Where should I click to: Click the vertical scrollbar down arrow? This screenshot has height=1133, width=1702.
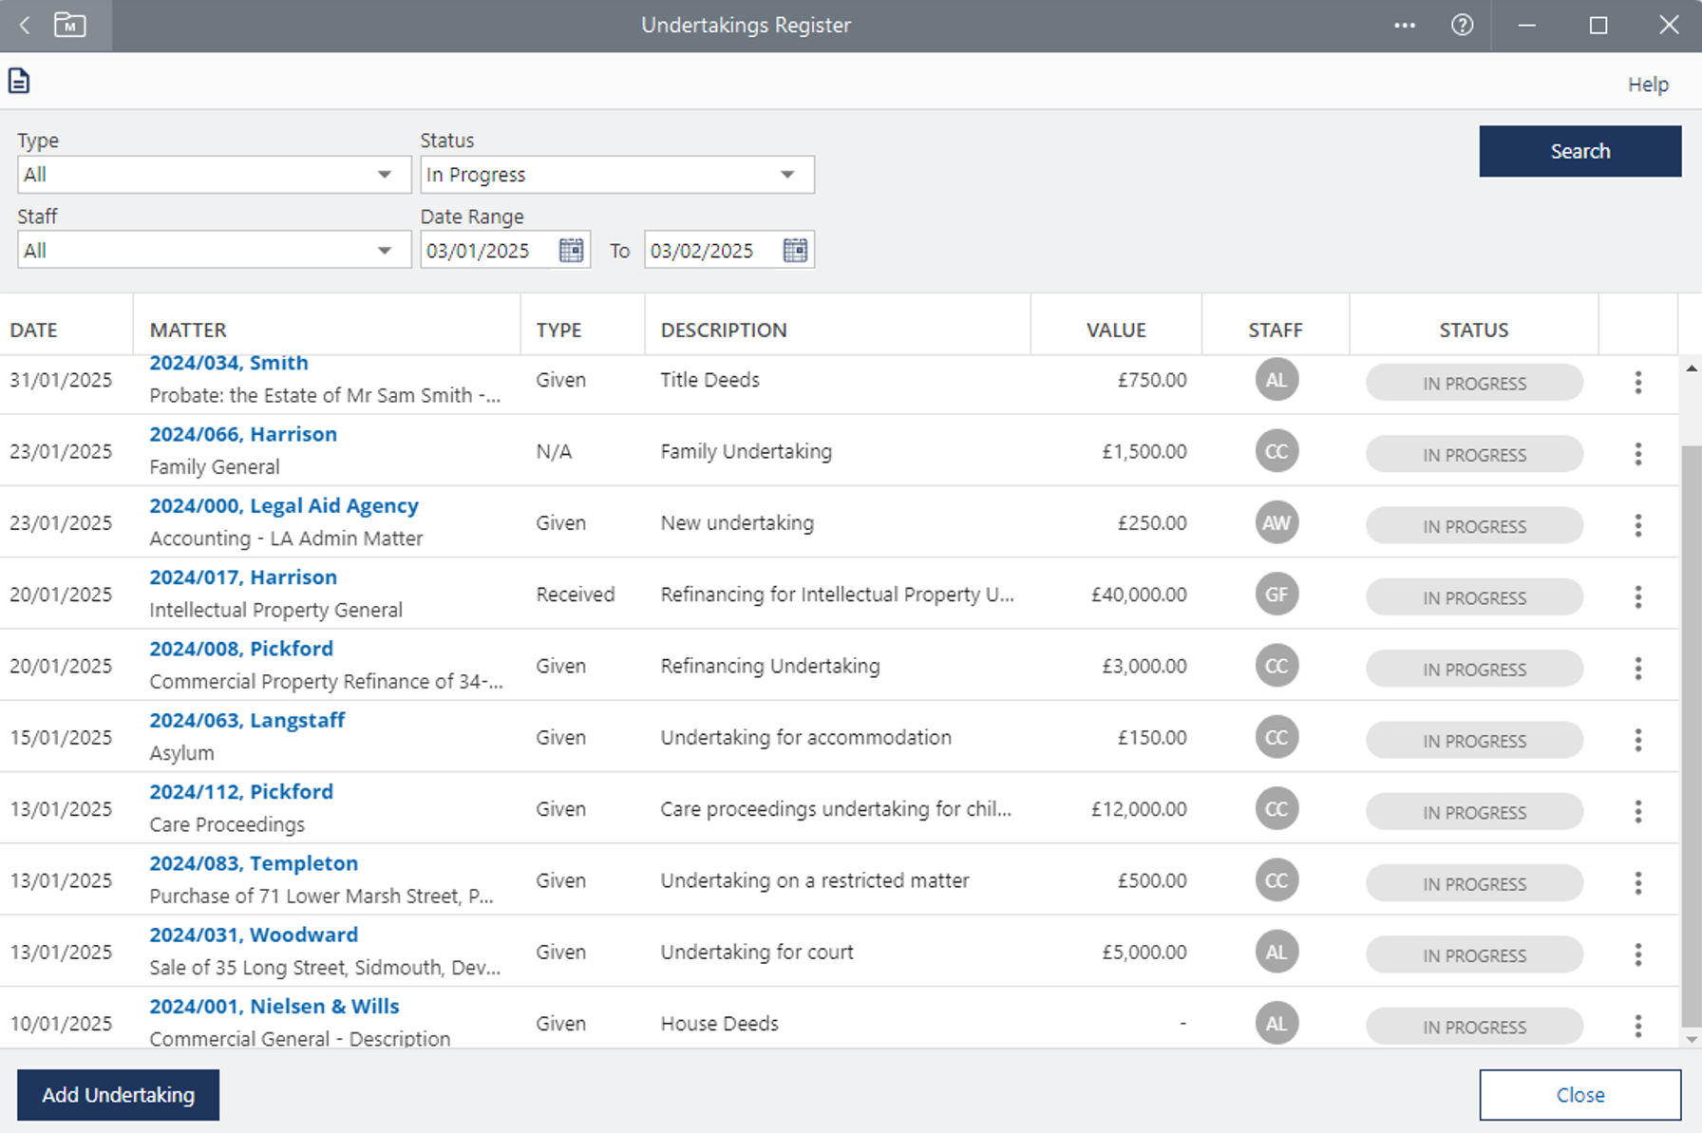tap(1691, 1039)
